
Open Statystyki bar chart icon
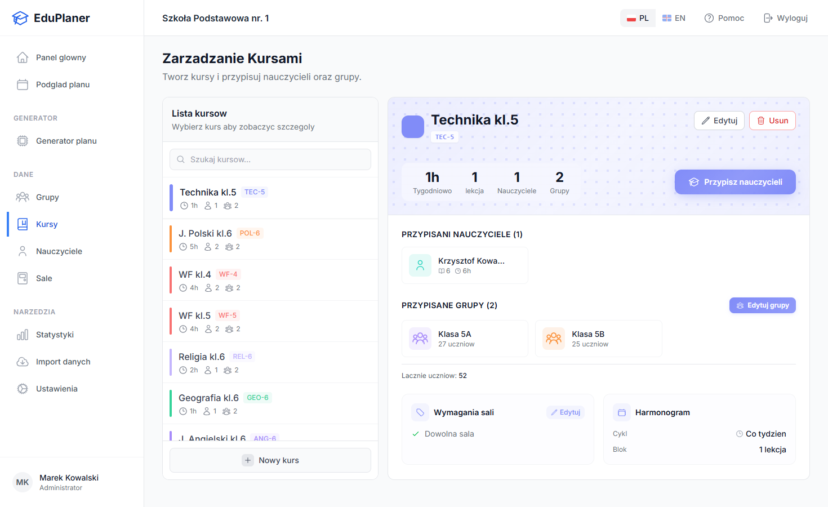click(23, 335)
